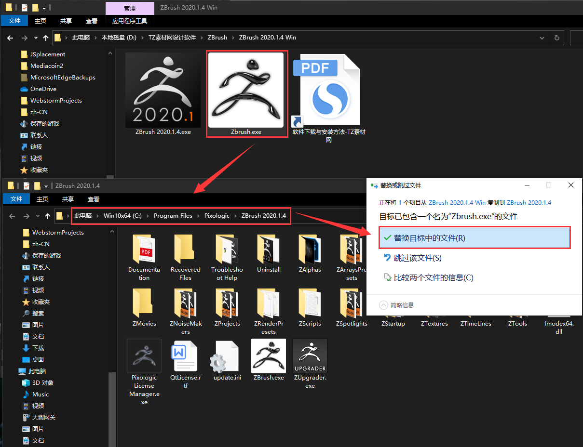Select 下载 in bottom navigation pane
Image resolution: width=583 pixels, height=447 pixels.
click(38, 348)
